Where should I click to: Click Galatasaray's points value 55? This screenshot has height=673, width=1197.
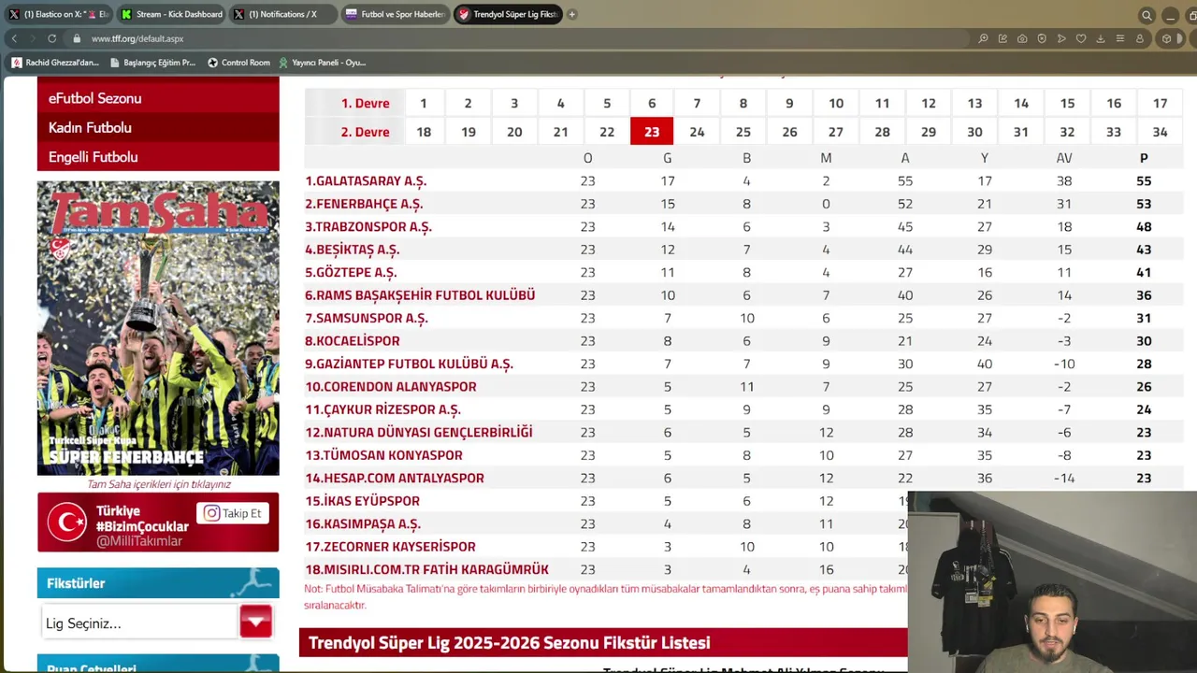(1144, 181)
